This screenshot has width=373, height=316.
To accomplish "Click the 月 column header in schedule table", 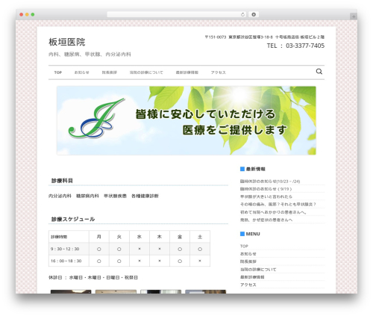I will (99, 237).
